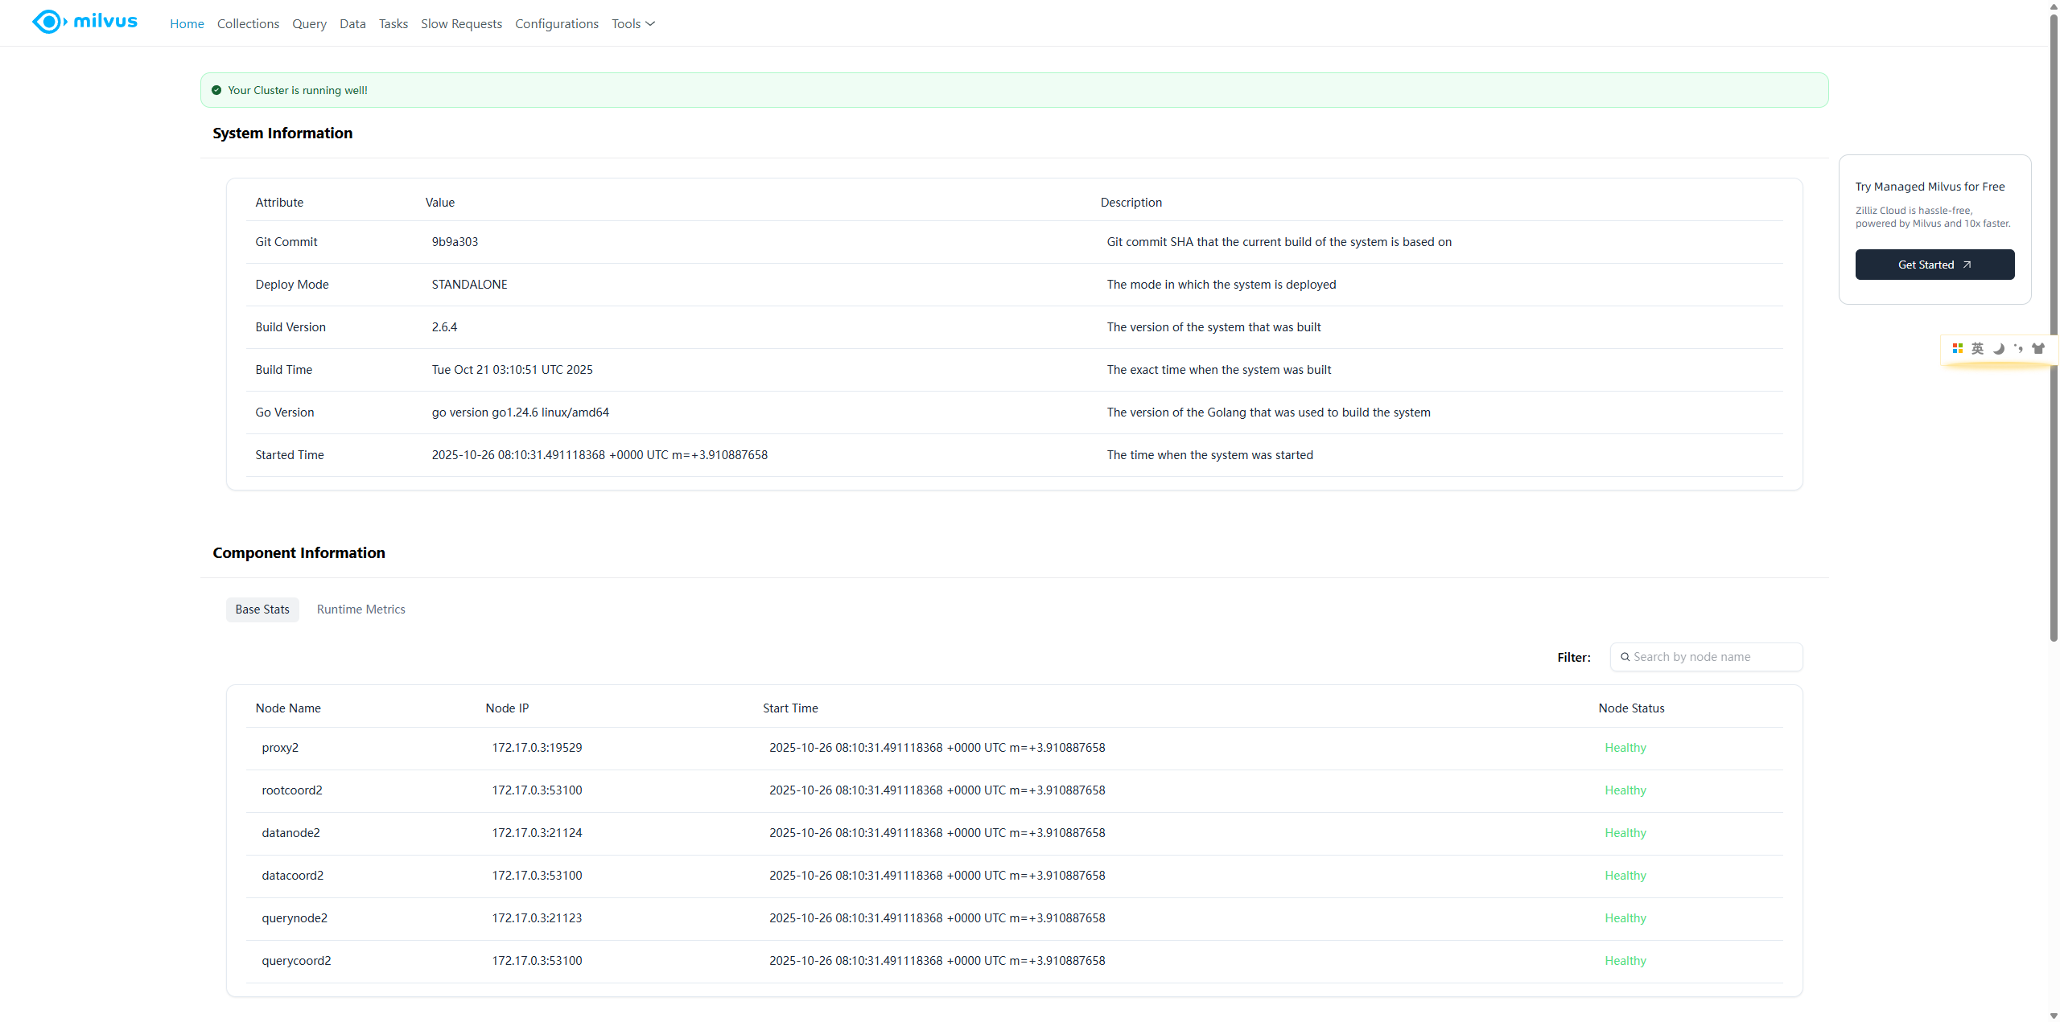Open the Collections page
The height and width of the screenshot is (1022, 2060).
tap(248, 23)
